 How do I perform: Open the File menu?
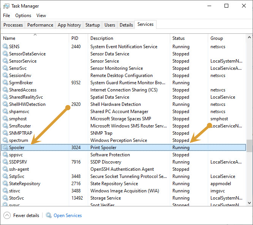tap(6, 16)
